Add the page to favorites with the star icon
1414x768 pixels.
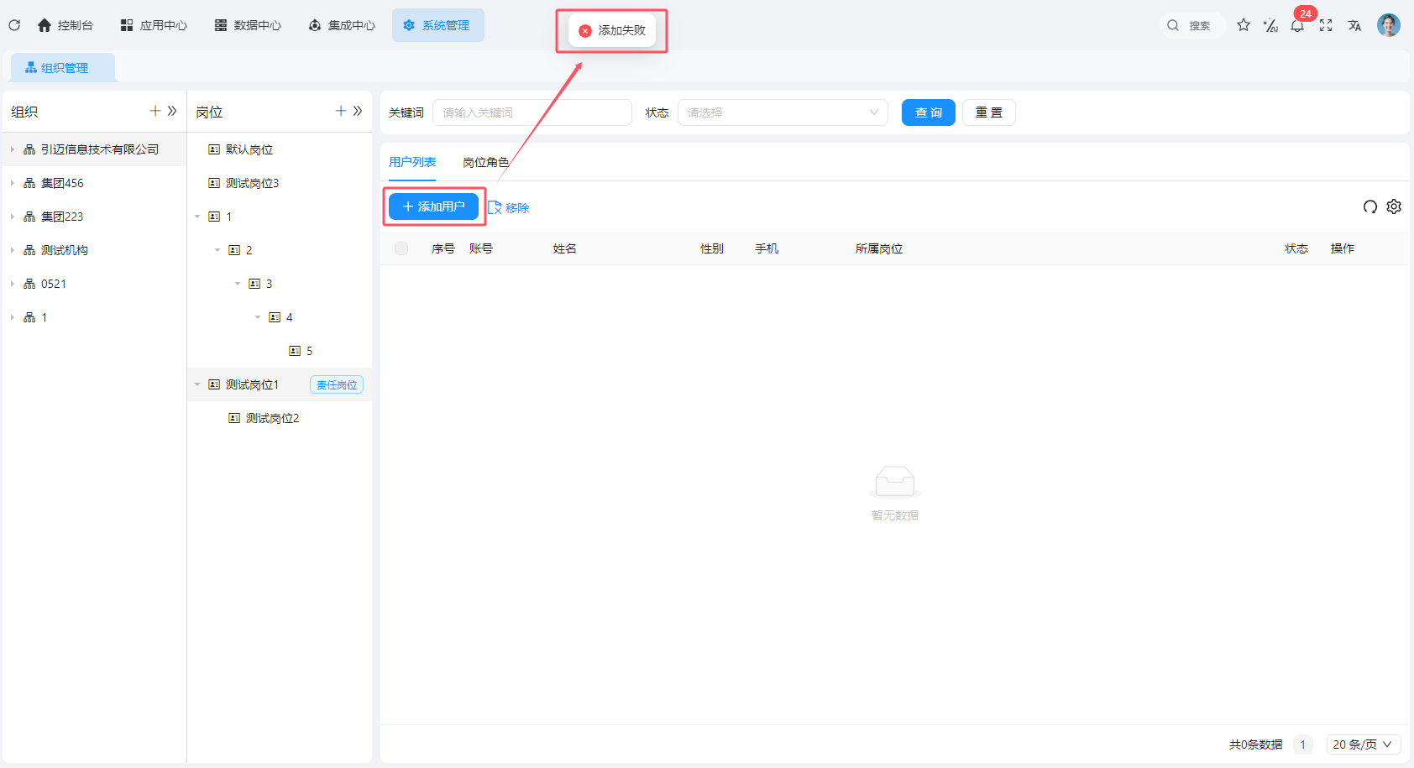[x=1244, y=25]
